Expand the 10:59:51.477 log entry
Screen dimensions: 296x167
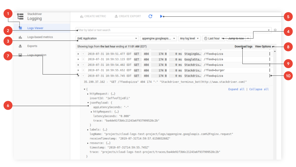78,54
